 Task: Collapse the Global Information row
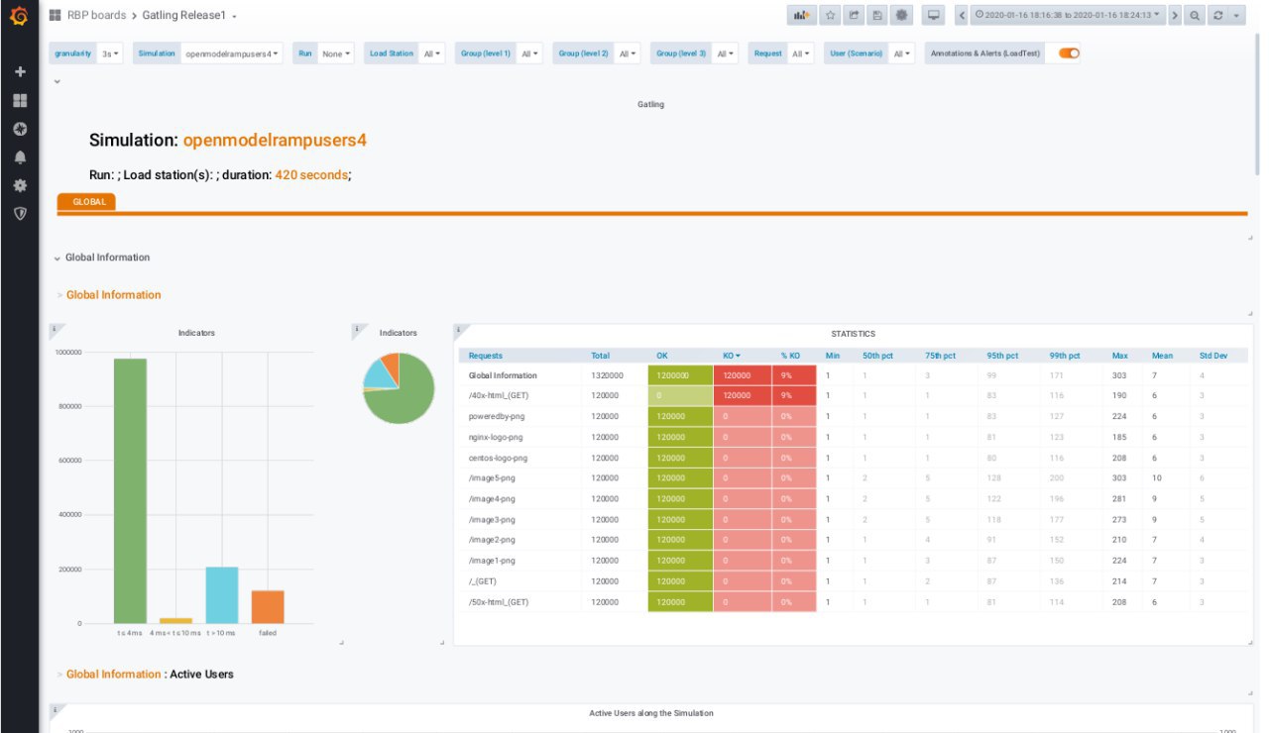pyautogui.click(x=101, y=258)
